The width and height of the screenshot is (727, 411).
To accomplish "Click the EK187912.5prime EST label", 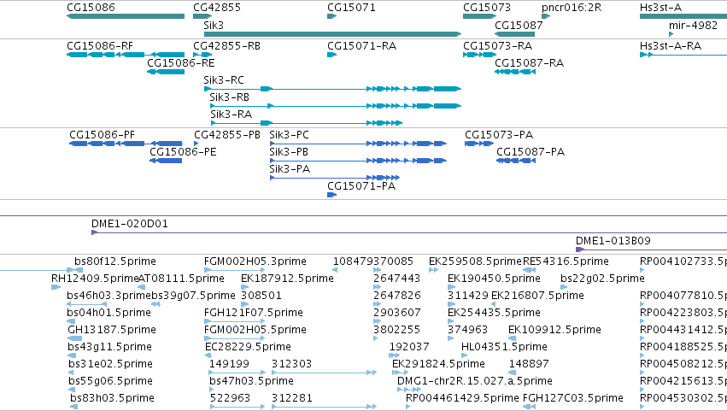I will click(x=287, y=279).
